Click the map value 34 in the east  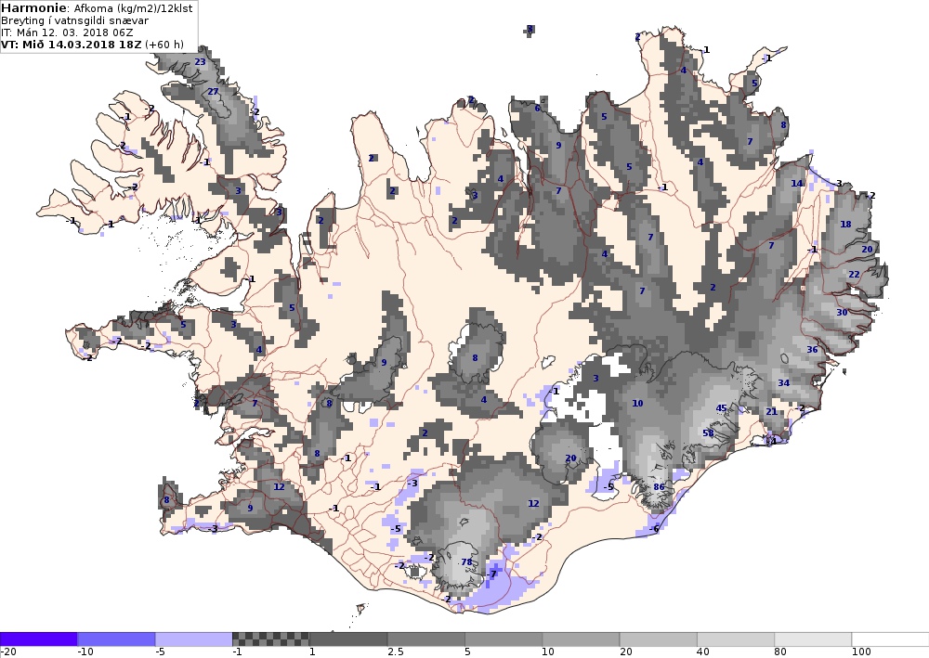click(x=784, y=383)
